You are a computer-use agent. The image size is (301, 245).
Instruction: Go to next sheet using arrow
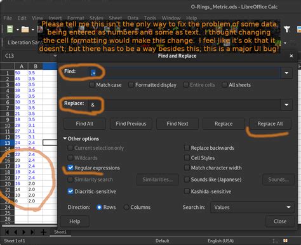coord(23,232)
